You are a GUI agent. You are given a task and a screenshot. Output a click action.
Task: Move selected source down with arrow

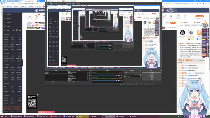(x=78, y=82)
